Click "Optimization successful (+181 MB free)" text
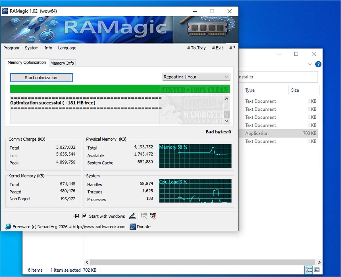This screenshot has width=341, height=277. pyautogui.click(x=53, y=103)
